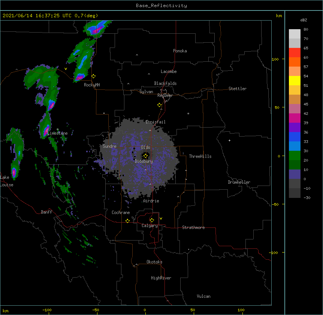Click the yellow diamond marker at Calgary

point(152,220)
